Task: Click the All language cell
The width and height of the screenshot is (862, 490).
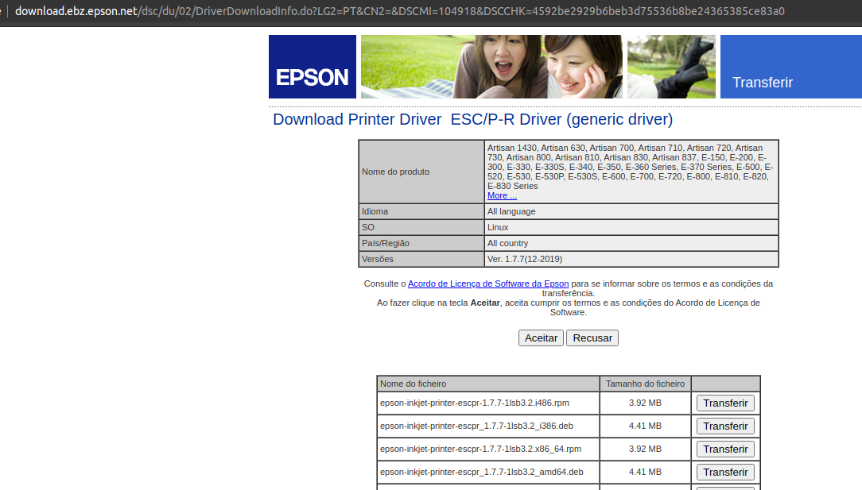Action: coord(631,211)
